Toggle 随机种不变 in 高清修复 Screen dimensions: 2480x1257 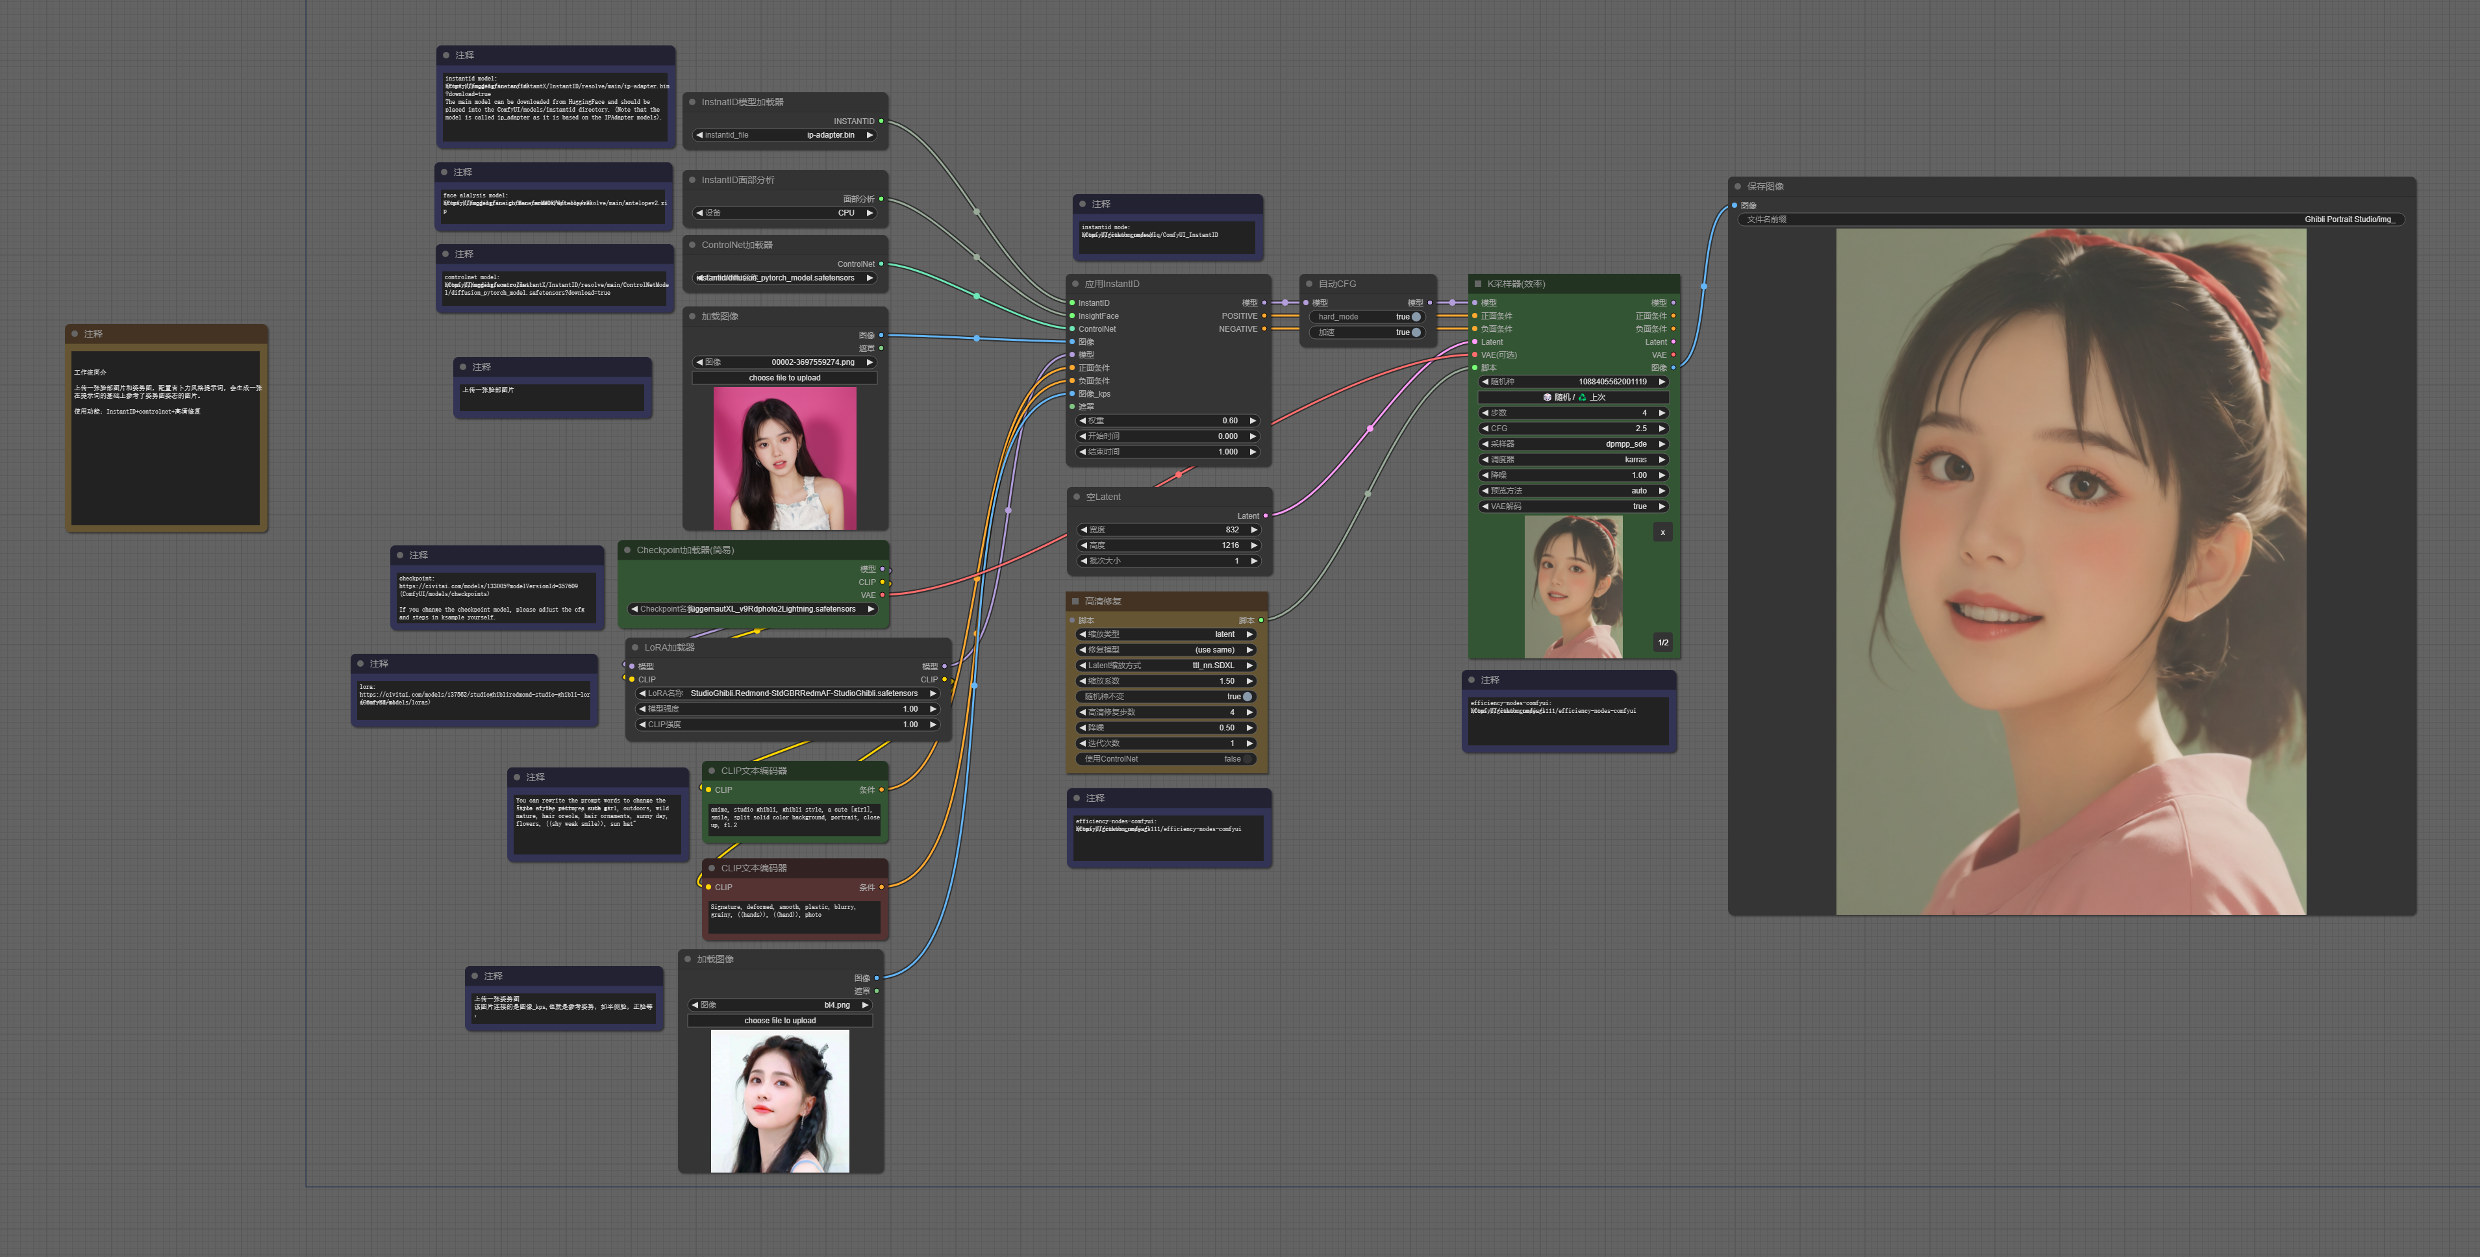(x=1247, y=697)
